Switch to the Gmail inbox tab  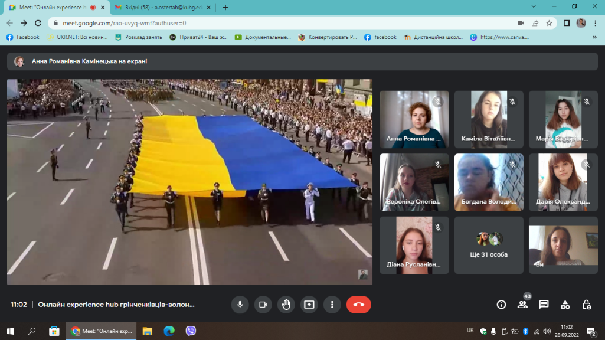click(158, 7)
